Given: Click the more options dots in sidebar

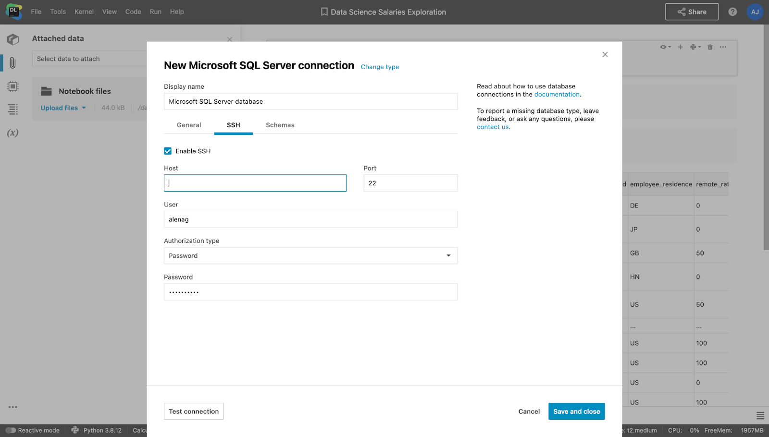Looking at the screenshot, I should [x=13, y=407].
